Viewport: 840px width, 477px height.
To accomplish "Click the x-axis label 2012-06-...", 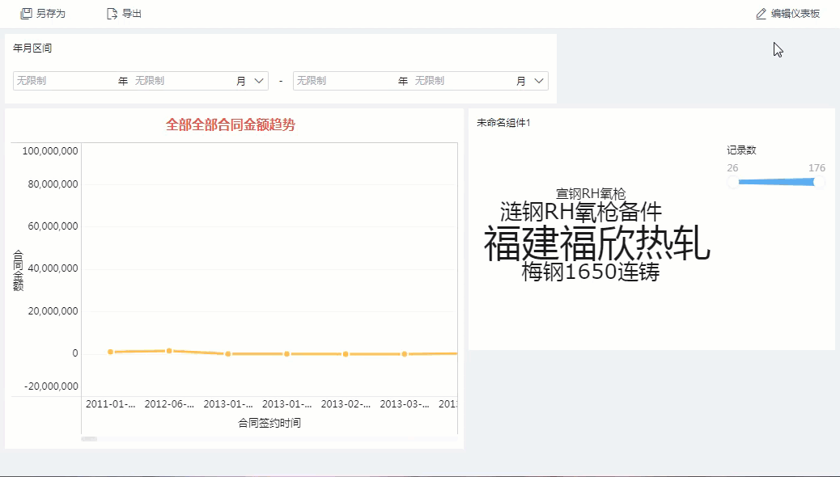I will point(169,404).
